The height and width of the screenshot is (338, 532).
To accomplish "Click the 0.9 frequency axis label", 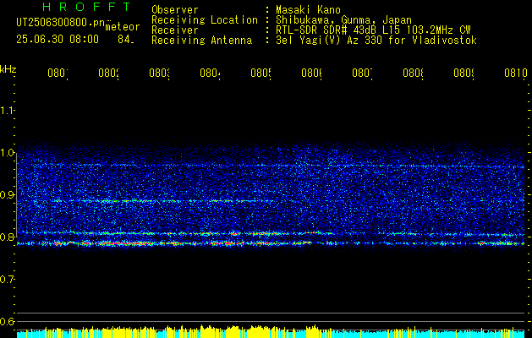I will pos(8,194).
